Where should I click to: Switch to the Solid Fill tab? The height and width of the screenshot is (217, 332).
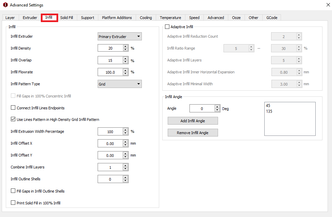pos(67,18)
